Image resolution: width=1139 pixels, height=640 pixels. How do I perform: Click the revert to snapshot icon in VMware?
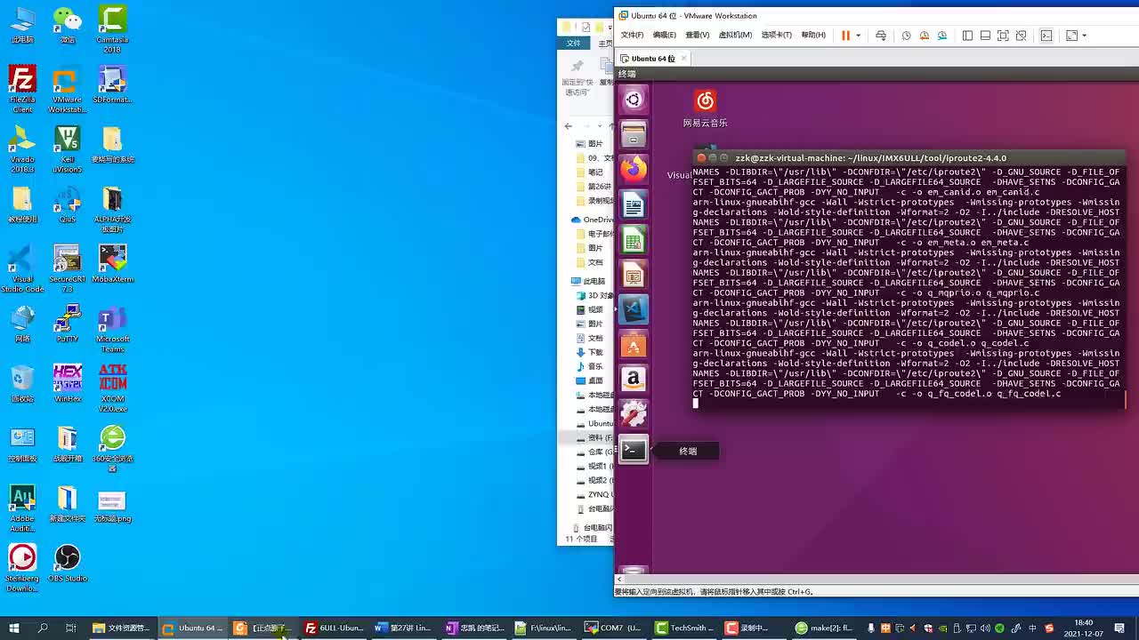925,36
